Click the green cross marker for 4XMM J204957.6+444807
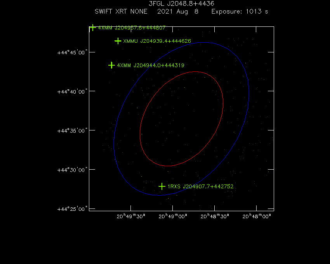 tap(93, 28)
